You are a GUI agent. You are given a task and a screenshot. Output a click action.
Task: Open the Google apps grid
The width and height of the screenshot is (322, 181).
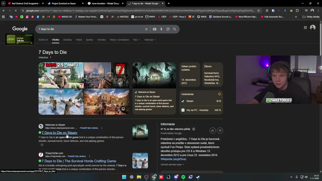[305, 28]
